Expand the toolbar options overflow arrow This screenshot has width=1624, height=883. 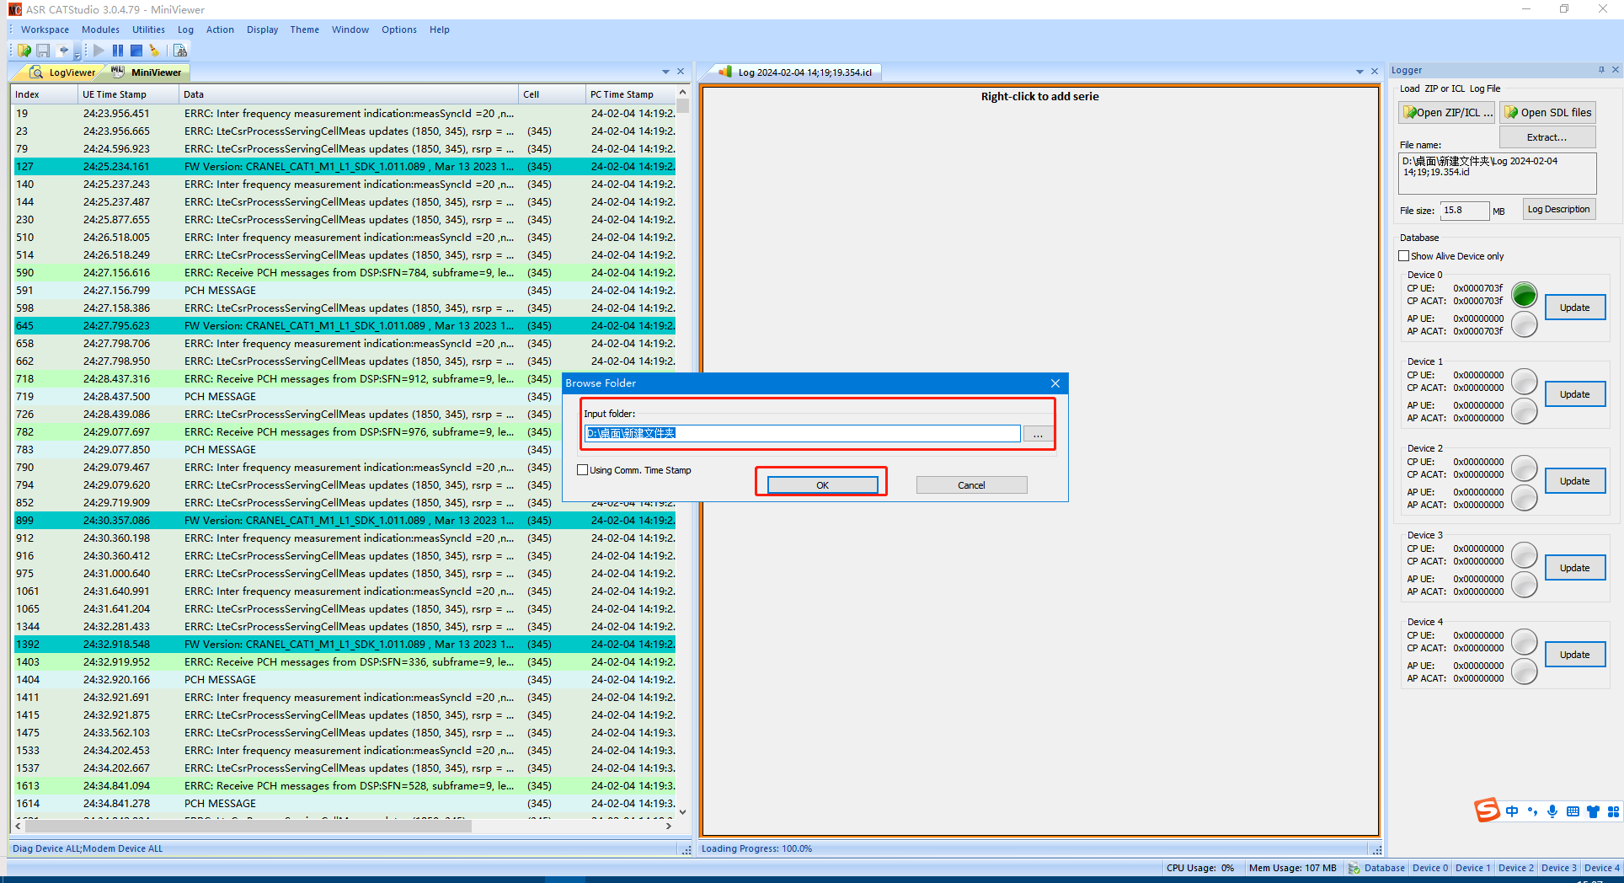pos(77,54)
